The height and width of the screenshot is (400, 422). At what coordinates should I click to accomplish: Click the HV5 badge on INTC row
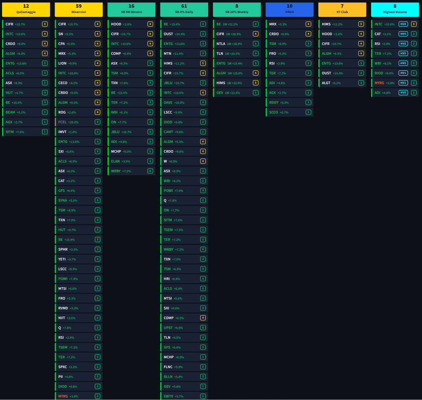coord(403,24)
